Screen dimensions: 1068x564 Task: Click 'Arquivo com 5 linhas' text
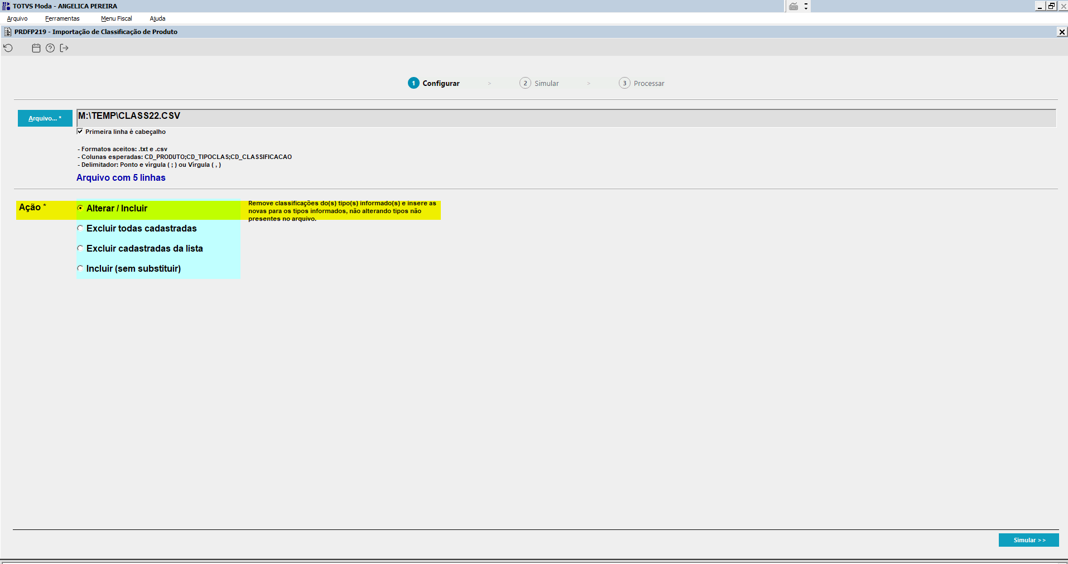pos(121,177)
